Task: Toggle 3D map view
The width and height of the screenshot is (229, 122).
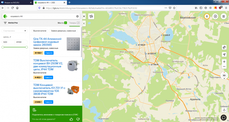Action: point(224,75)
